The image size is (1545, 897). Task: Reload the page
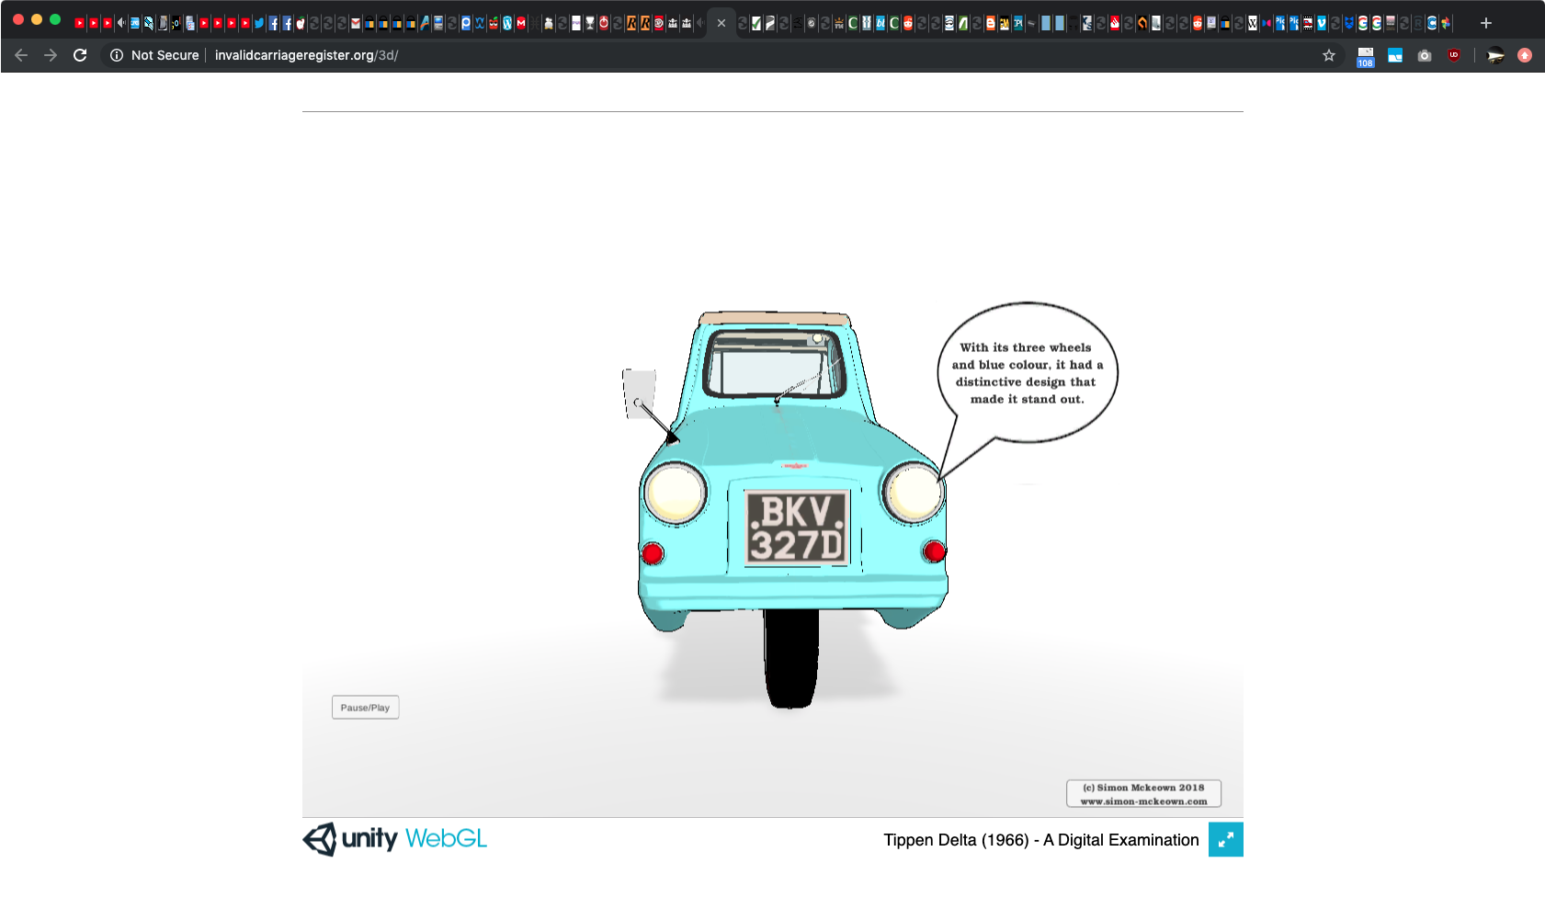point(80,55)
